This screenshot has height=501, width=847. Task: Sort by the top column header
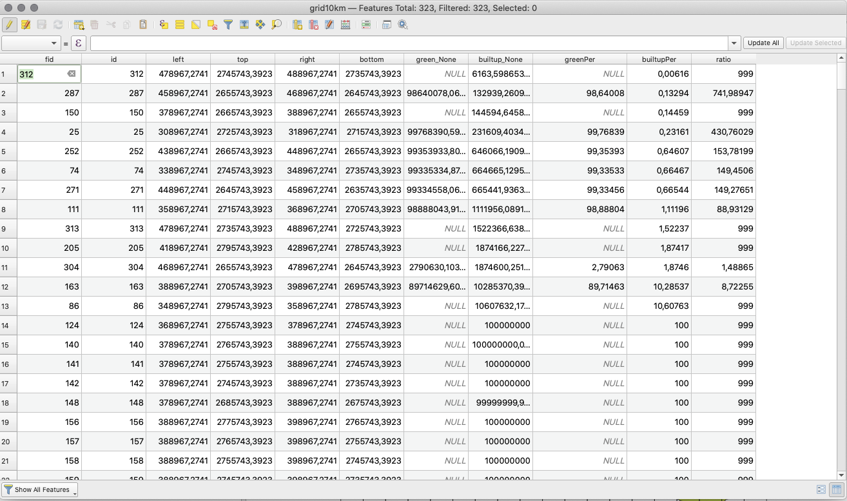(x=242, y=59)
